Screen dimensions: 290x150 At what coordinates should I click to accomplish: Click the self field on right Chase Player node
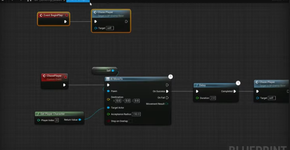(272, 98)
